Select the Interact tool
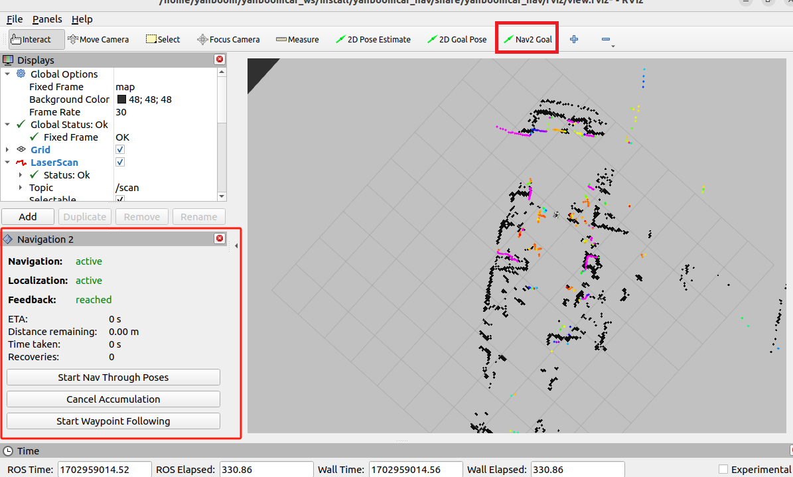This screenshot has height=477, width=793. tap(36, 39)
